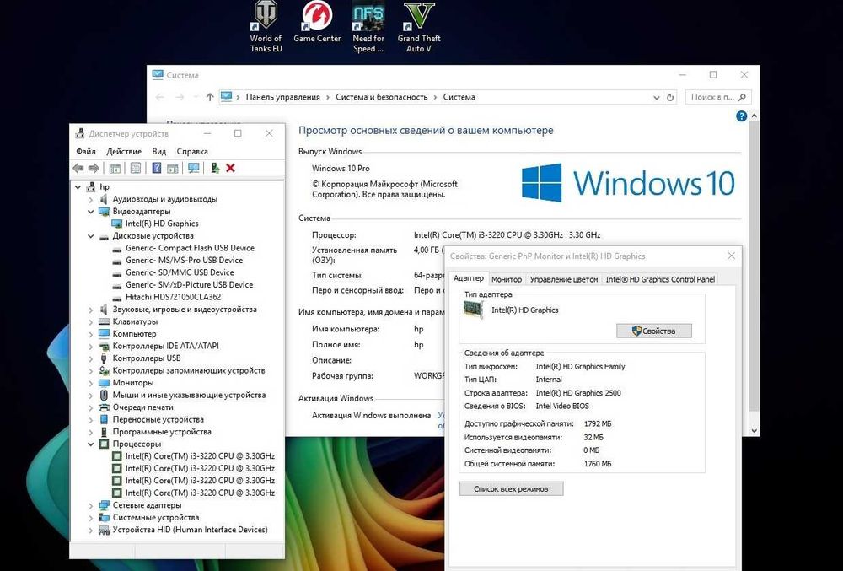Screen dimensions: 843x571
Task: Select Hitachi HDS721050CLA362 disk device
Action: coord(173,297)
